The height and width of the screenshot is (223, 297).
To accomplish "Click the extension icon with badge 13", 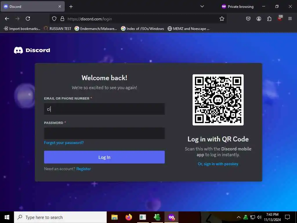I will (x=280, y=18).
